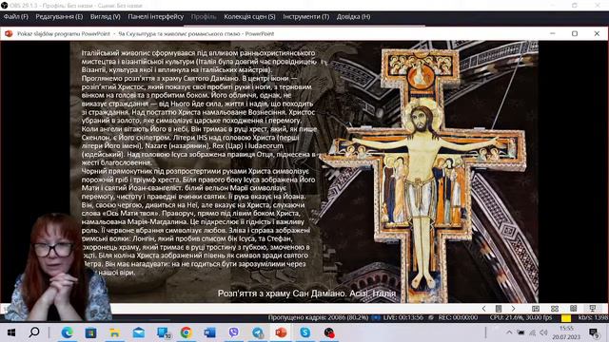Open the notification center icon
This screenshot has height=342, width=609.
pyautogui.click(x=594, y=332)
